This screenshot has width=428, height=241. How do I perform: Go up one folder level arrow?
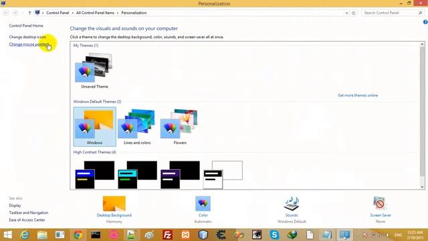tap(29, 13)
